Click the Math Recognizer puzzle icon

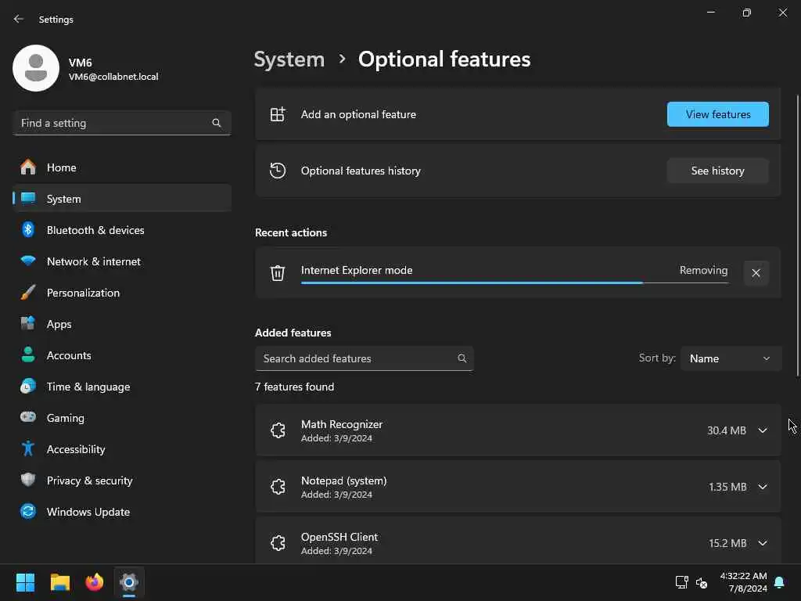coord(278,430)
